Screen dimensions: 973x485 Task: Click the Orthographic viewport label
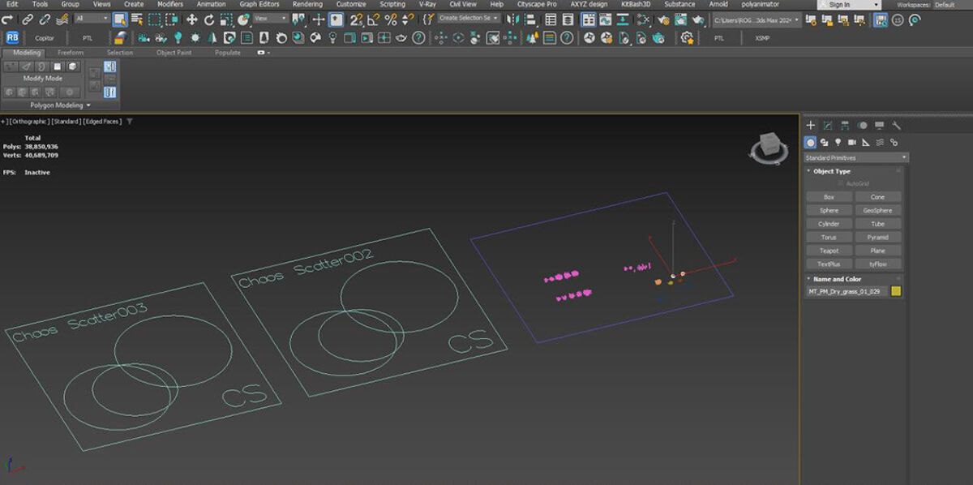(x=29, y=122)
